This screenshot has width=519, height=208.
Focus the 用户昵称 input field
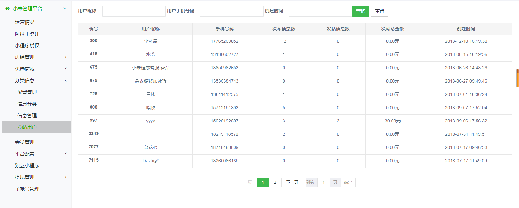(134, 11)
